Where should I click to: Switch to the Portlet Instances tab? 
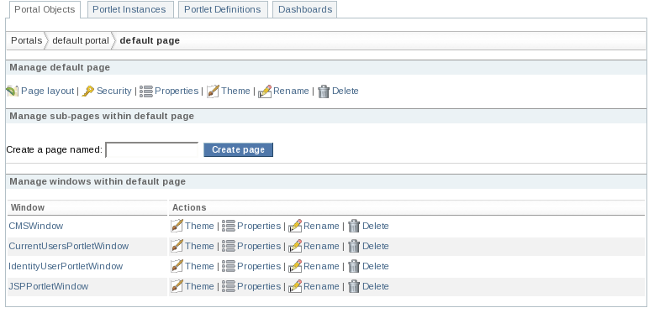[130, 9]
